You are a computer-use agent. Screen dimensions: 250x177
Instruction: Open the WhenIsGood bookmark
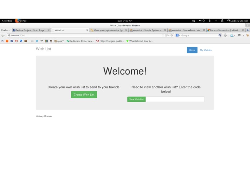[140, 41]
